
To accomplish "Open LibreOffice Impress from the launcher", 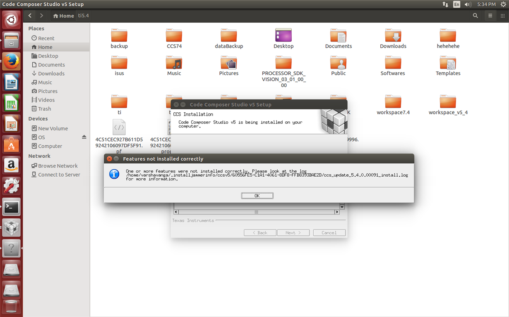I will coord(11,124).
